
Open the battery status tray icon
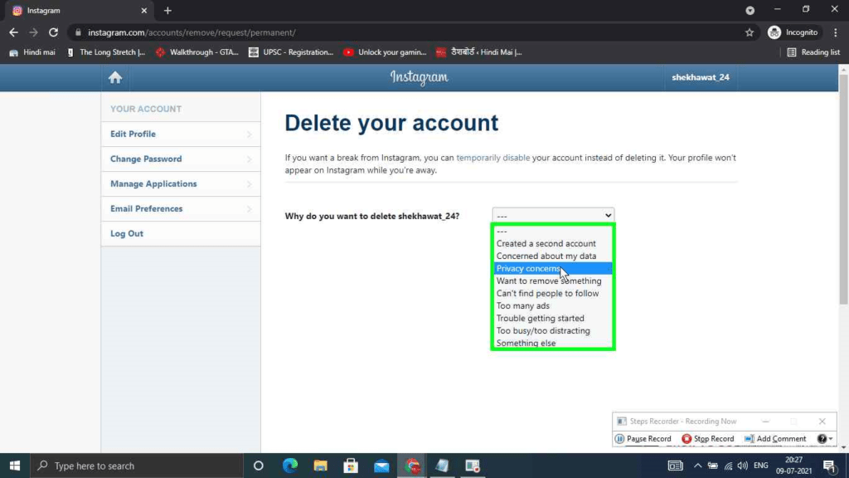click(x=712, y=466)
